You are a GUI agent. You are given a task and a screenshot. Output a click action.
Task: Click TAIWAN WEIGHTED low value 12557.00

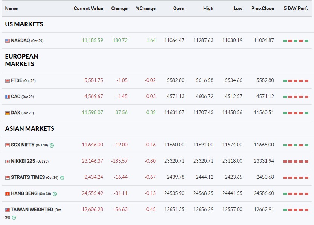pyautogui.click(x=232, y=210)
